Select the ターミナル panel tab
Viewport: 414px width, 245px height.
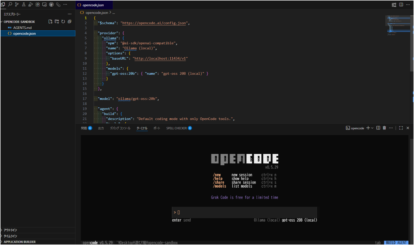click(x=142, y=128)
